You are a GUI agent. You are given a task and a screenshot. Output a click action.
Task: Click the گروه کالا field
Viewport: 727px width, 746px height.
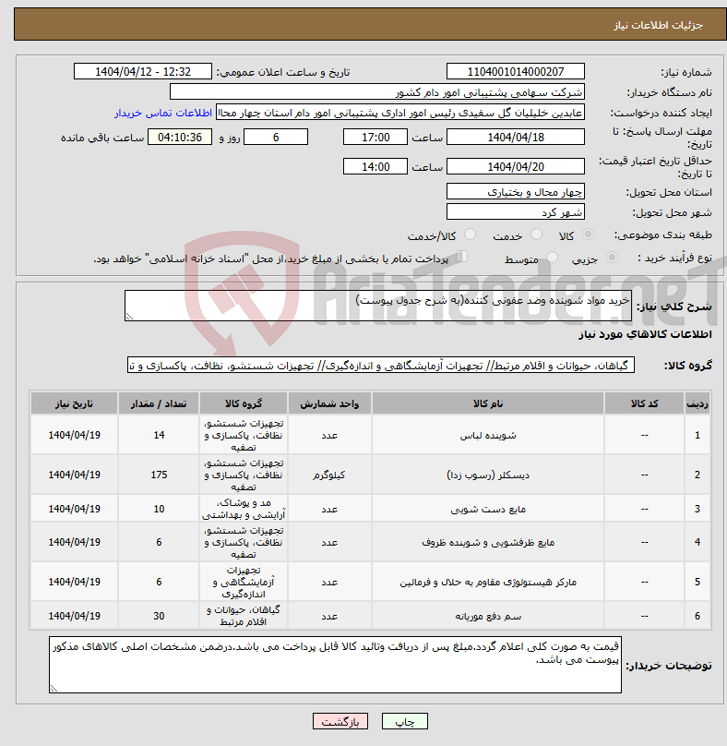click(381, 366)
